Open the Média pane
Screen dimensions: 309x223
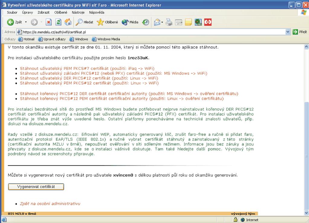click(130, 22)
